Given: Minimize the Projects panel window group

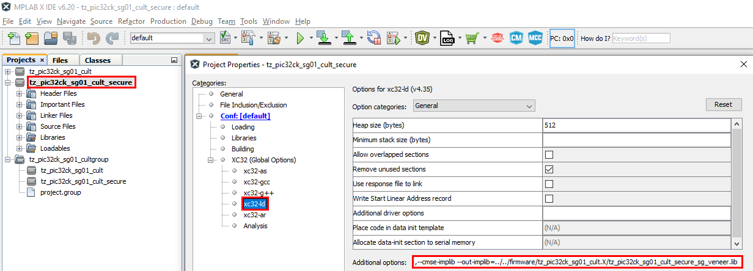Looking at the screenshot, I should click(x=174, y=60).
